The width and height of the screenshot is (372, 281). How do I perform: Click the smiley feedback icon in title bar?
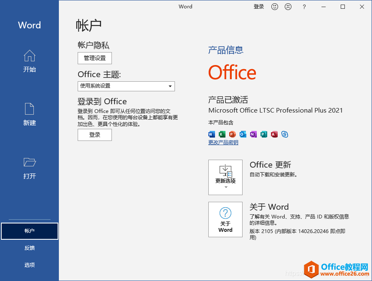coord(274,7)
